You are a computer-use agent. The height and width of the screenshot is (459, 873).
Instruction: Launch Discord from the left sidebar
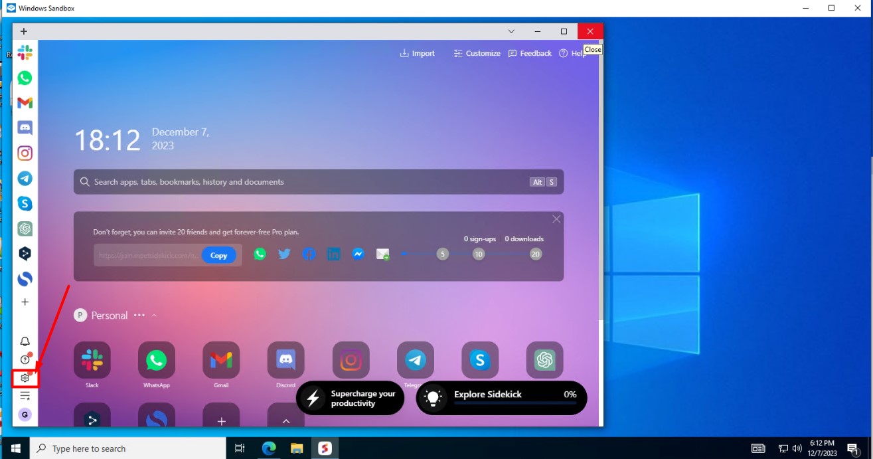25,128
